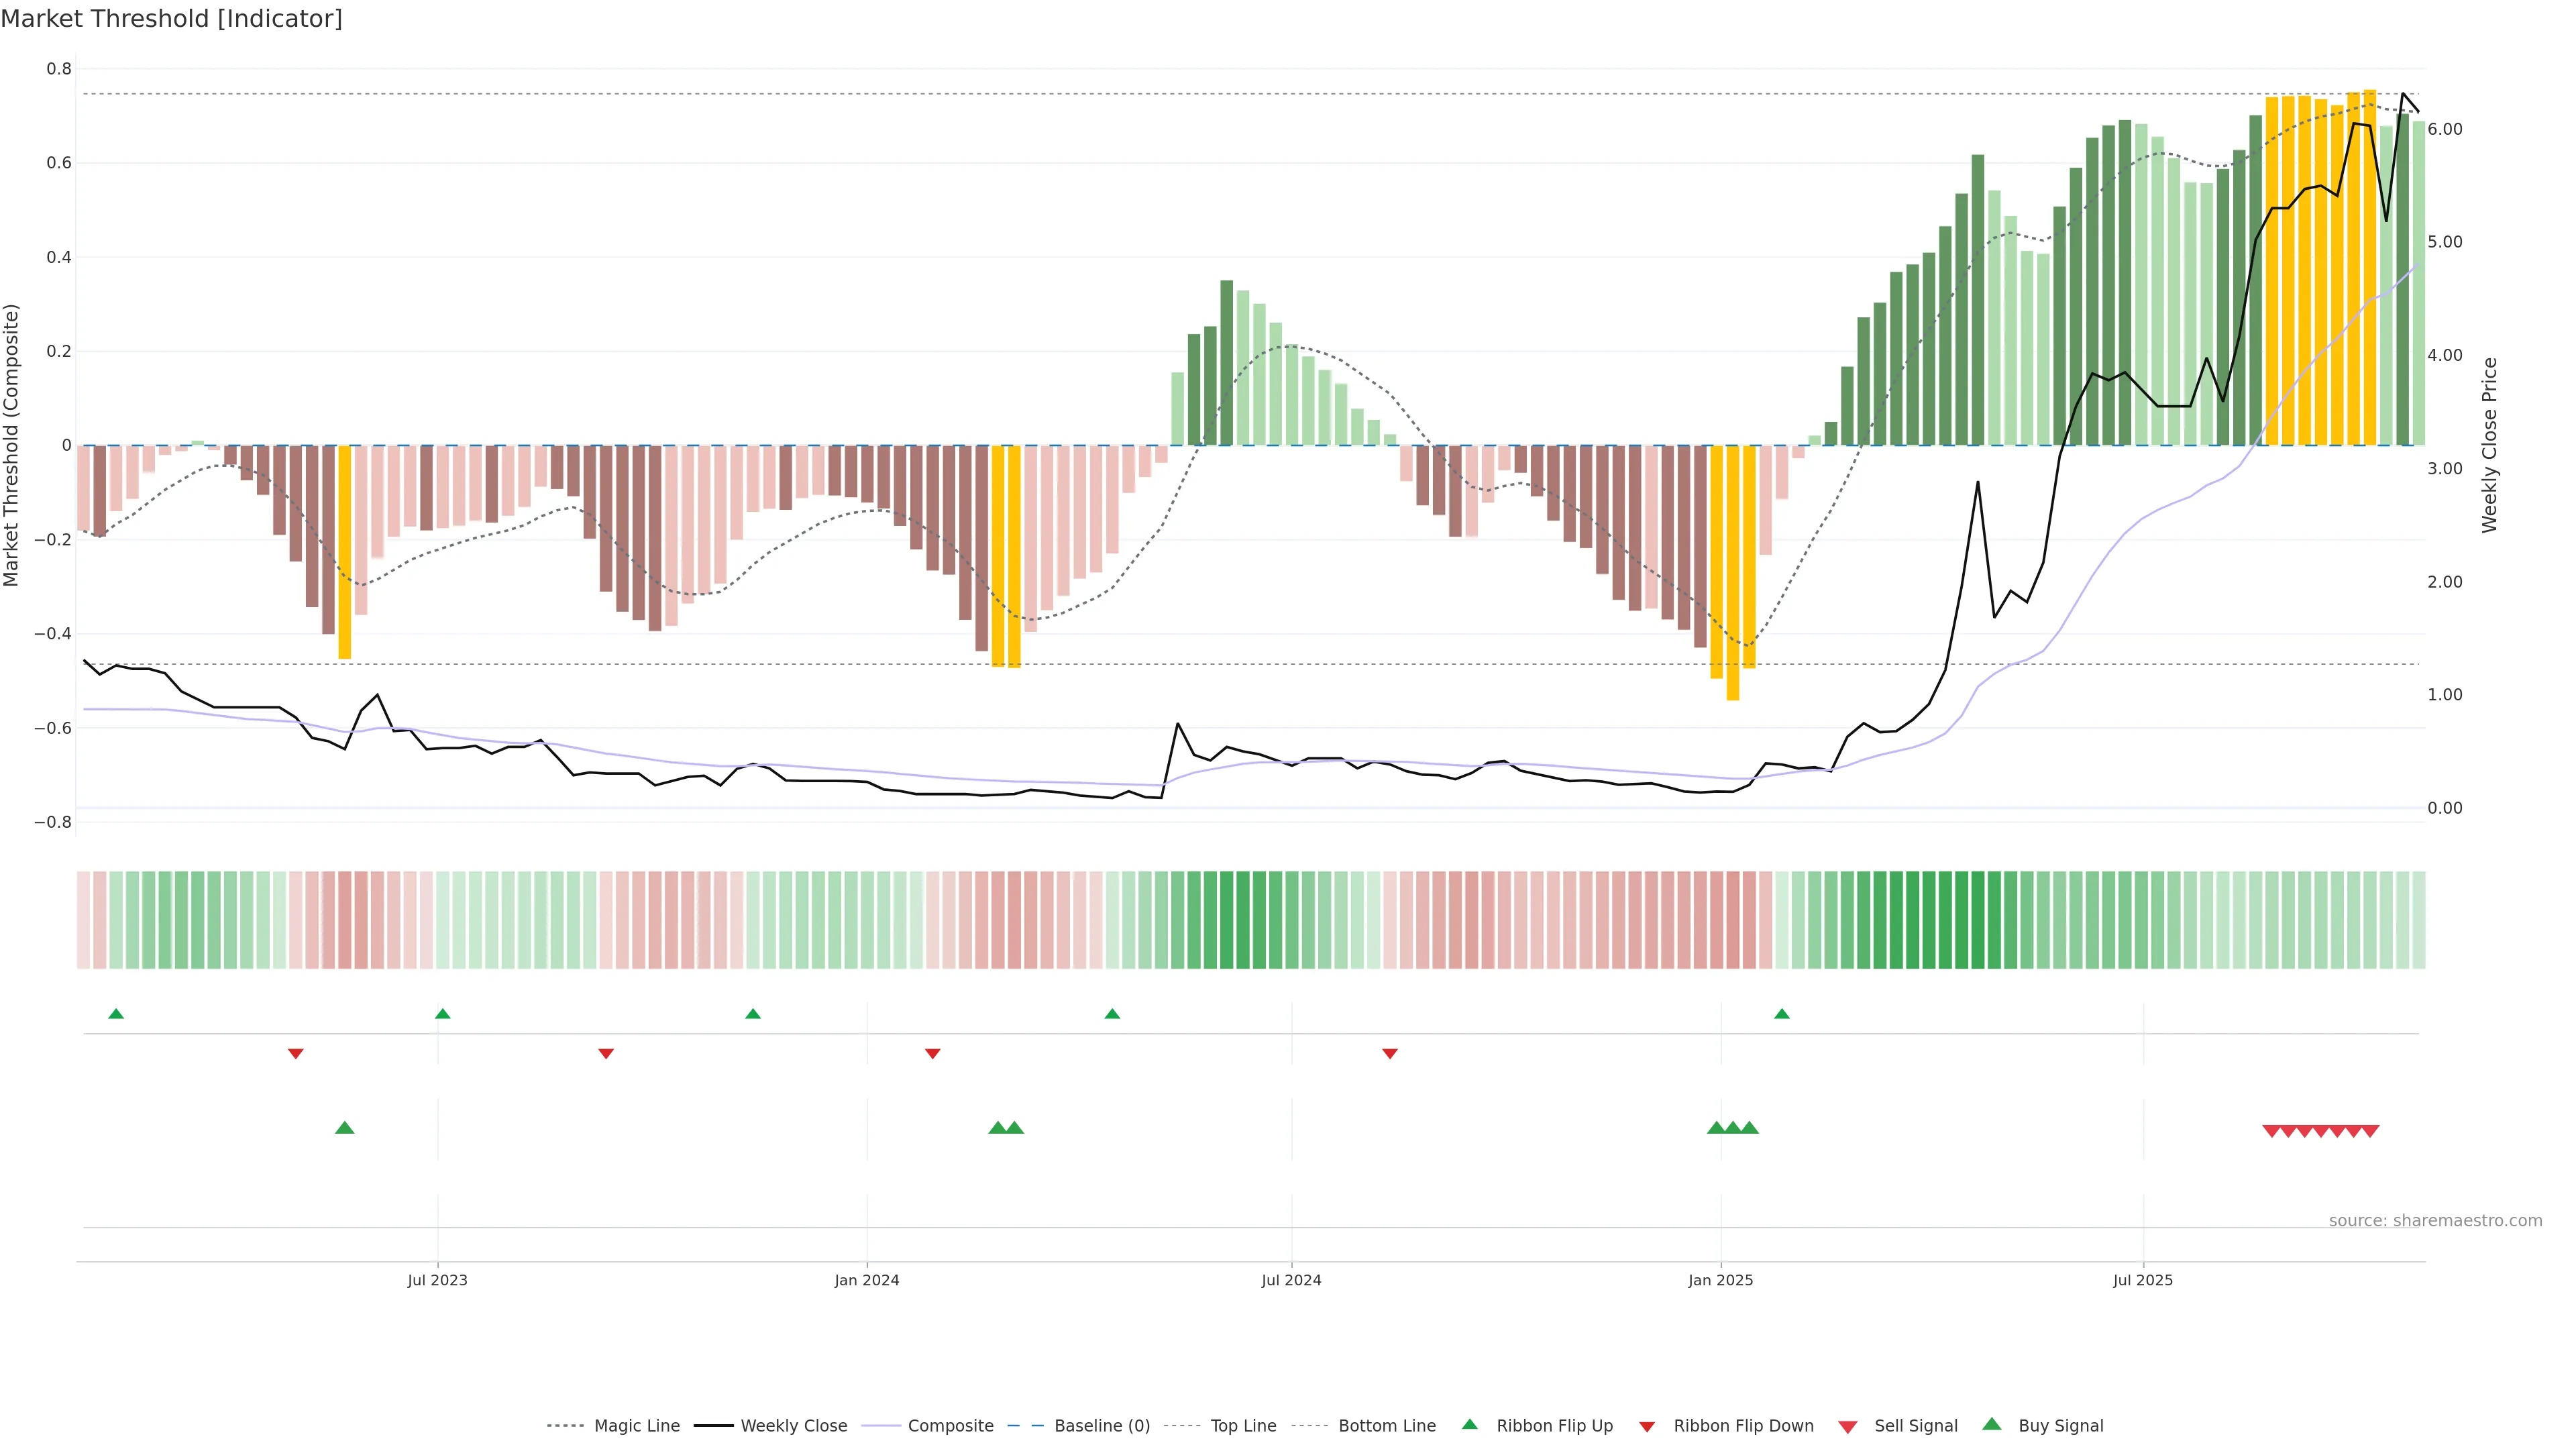Click the source: sharemaestro.com text
The image size is (2576, 1449).
2435,1220
